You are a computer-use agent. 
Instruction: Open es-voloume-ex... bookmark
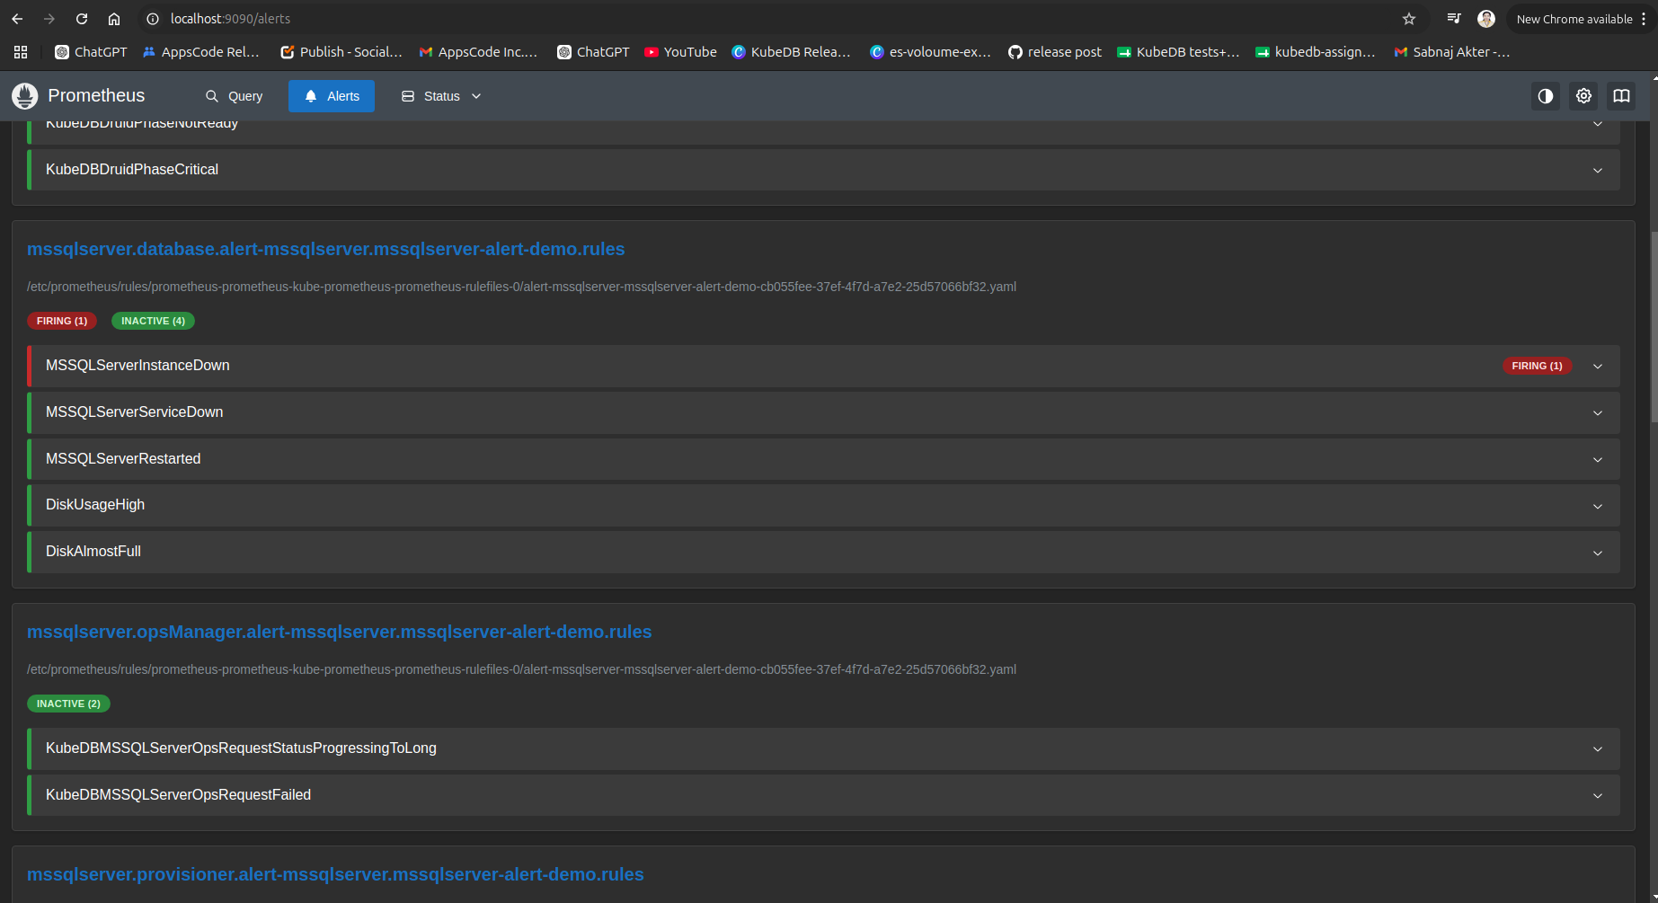tap(930, 52)
